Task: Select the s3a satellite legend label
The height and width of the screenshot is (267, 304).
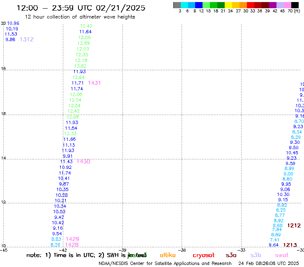Action: [231, 255]
